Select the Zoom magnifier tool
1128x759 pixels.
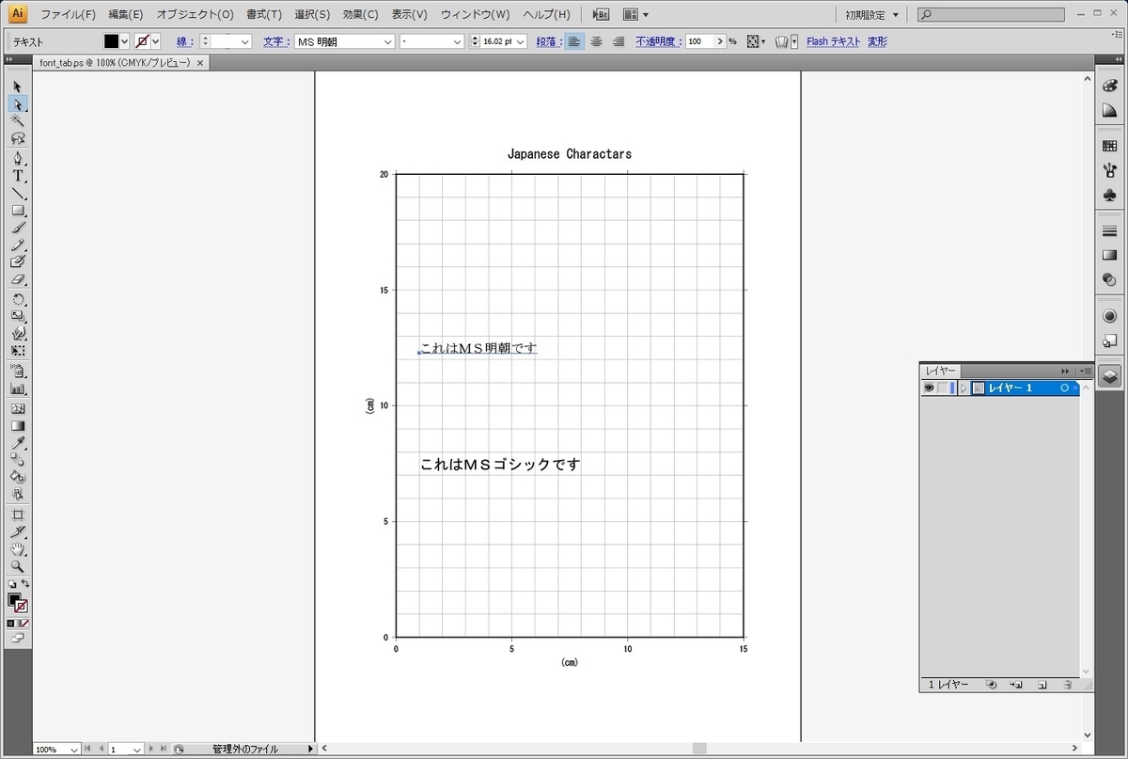point(18,566)
